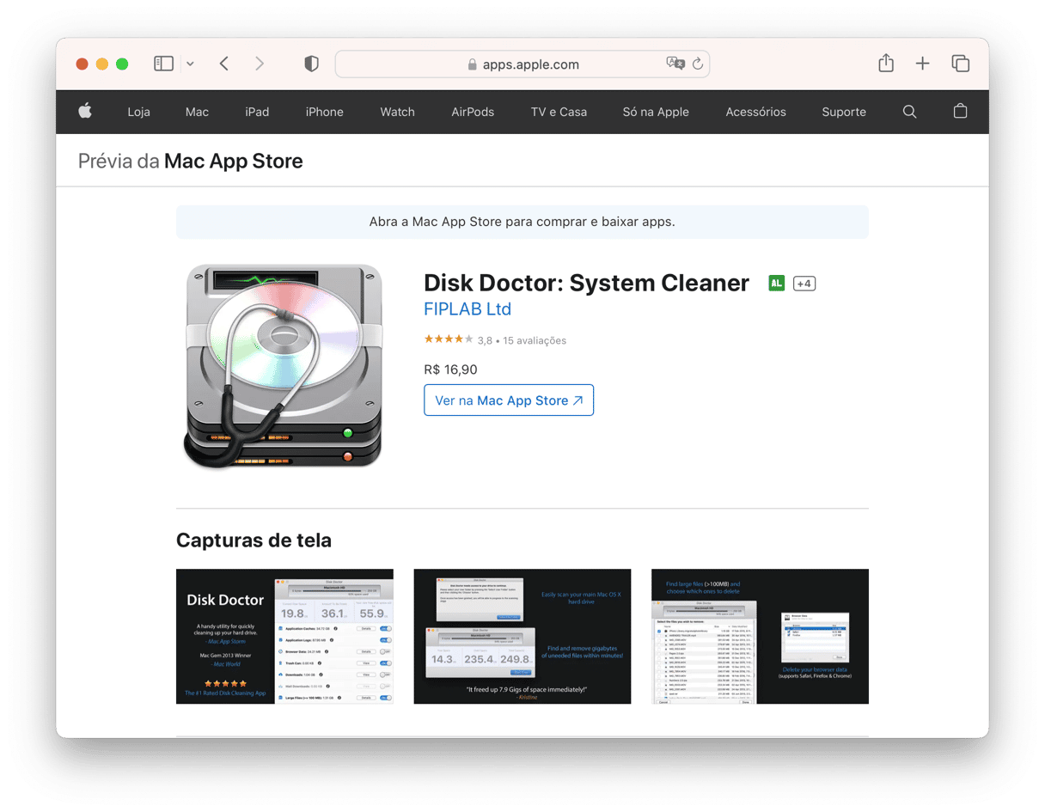Open the Mac menu item

pos(197,112)
